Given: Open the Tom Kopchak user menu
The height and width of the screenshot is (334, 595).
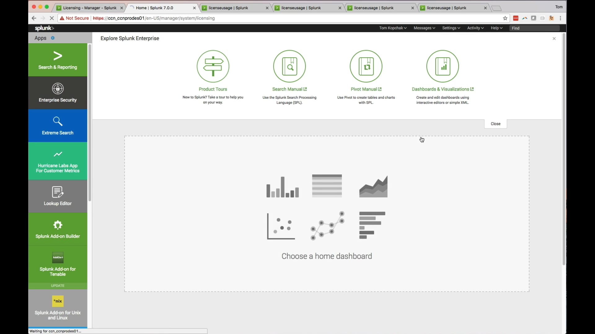Looking at the screenshot, I should point(392,28).
